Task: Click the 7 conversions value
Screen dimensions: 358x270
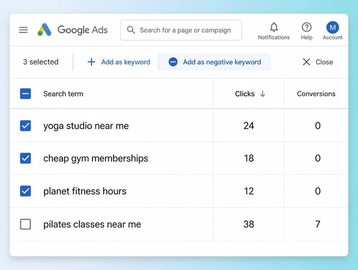Action: (317, 224)
